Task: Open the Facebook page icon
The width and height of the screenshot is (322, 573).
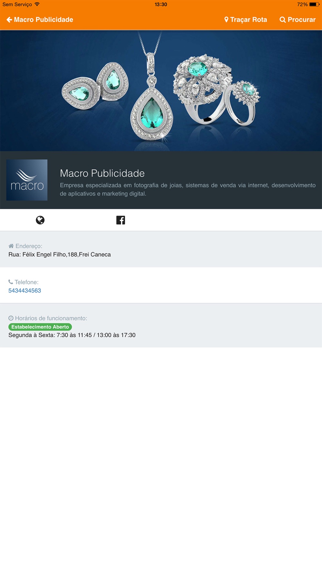Action: point(121,220)
